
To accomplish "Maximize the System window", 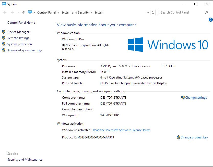I will [x=196, y=4].
